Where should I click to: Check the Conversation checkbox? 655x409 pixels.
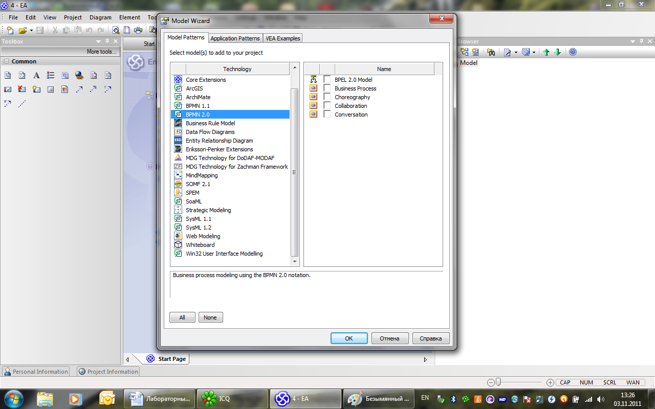327,114
